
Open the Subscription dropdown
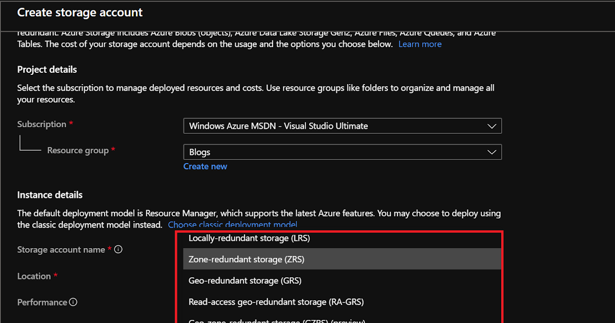click(x=342, y=126)
